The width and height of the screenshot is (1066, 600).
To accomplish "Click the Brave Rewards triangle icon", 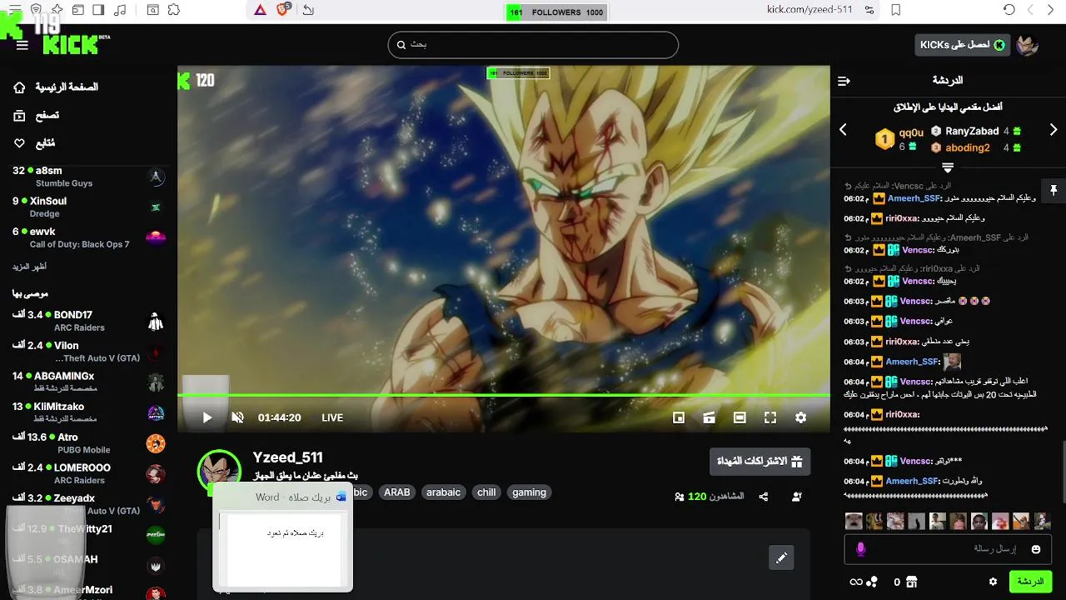I will click(260, 10).
